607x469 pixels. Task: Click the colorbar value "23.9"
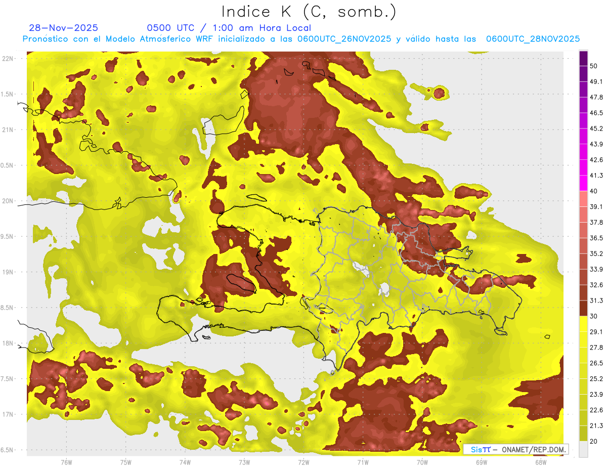[596, 394]
